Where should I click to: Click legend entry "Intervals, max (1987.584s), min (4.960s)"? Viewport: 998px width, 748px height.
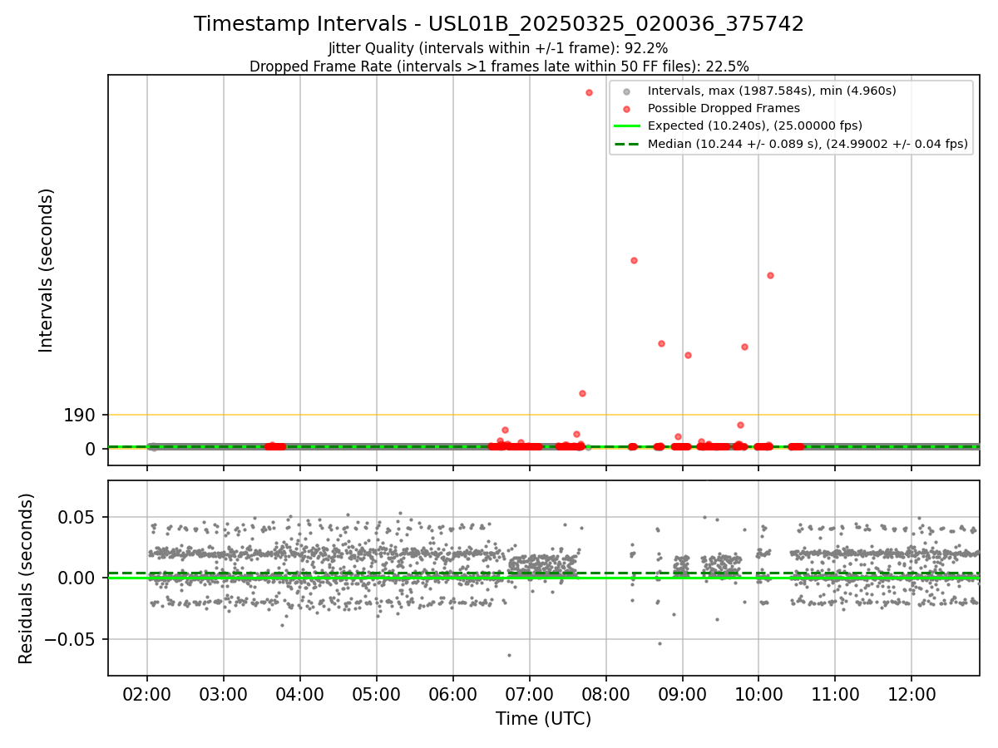point(772,91)
